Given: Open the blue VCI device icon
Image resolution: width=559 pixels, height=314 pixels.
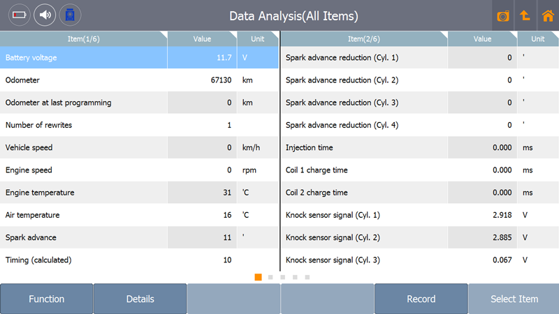Looking at the screenshot, I should (70, 15).
